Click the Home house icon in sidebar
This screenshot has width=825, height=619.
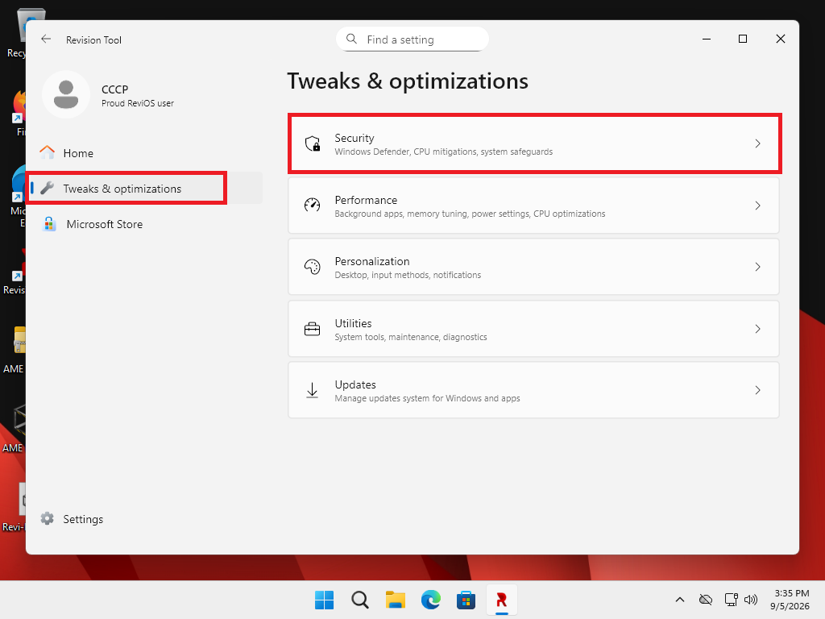[48, 152]
